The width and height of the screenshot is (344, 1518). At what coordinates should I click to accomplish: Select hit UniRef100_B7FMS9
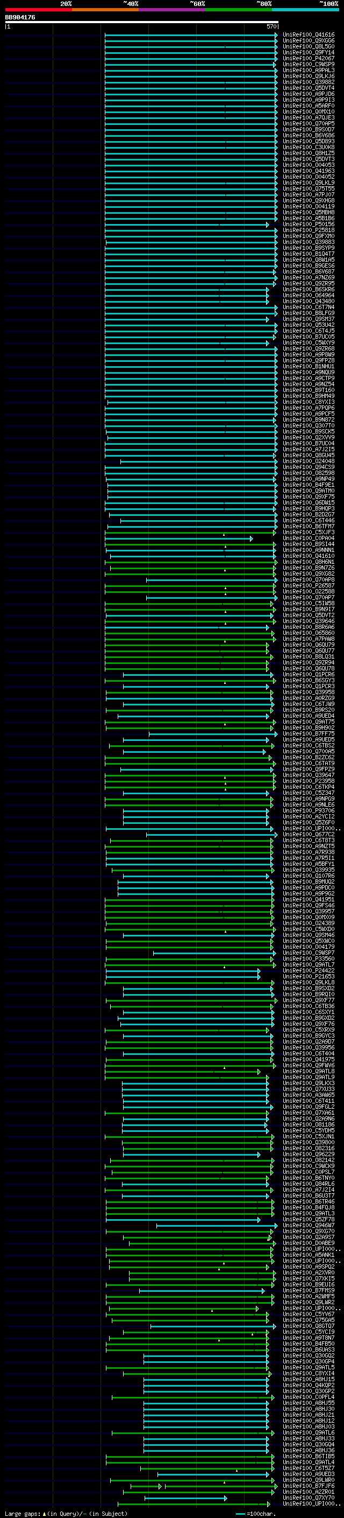[309, 1291]
